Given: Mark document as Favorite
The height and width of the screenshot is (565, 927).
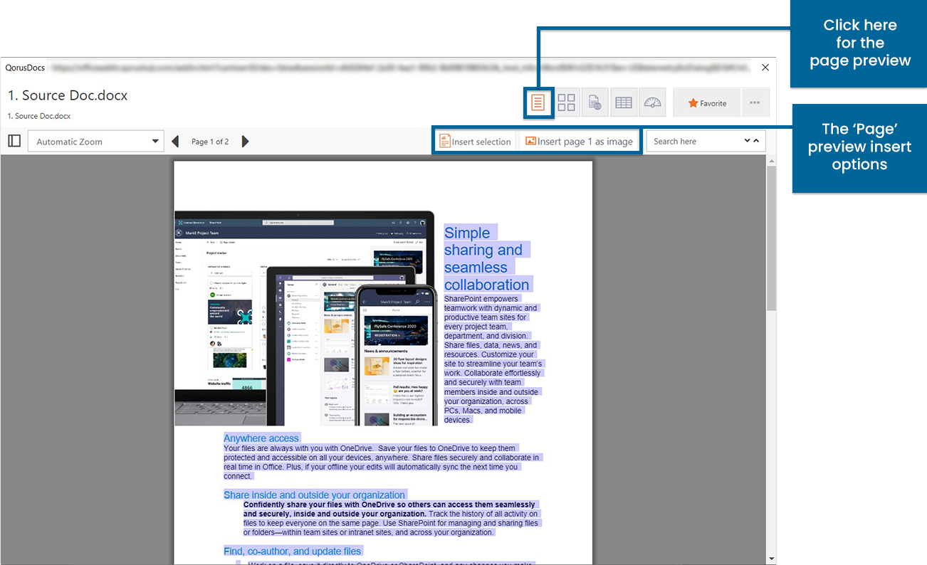Looking at the screenshot, I should (707, 103).
